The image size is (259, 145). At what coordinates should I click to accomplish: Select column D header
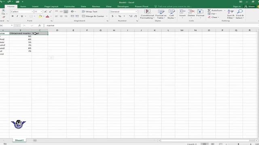coord(57,30)
